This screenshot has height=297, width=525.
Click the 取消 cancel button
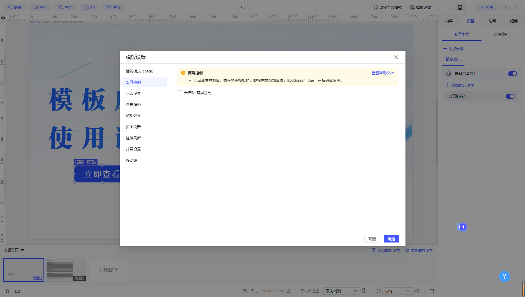pyautogui.click(x=372, y=239)
